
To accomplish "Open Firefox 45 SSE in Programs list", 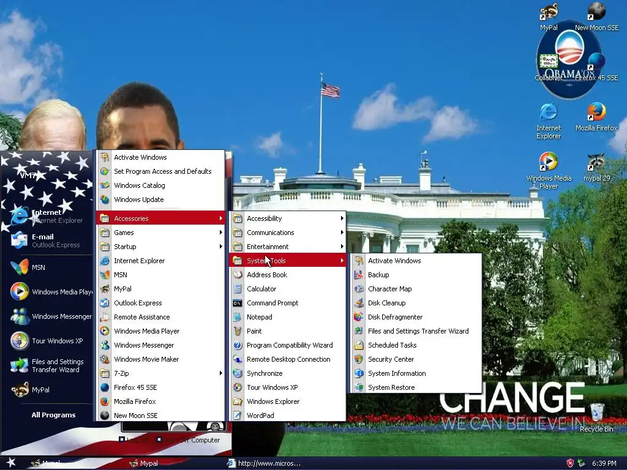I will coord(161,387).
